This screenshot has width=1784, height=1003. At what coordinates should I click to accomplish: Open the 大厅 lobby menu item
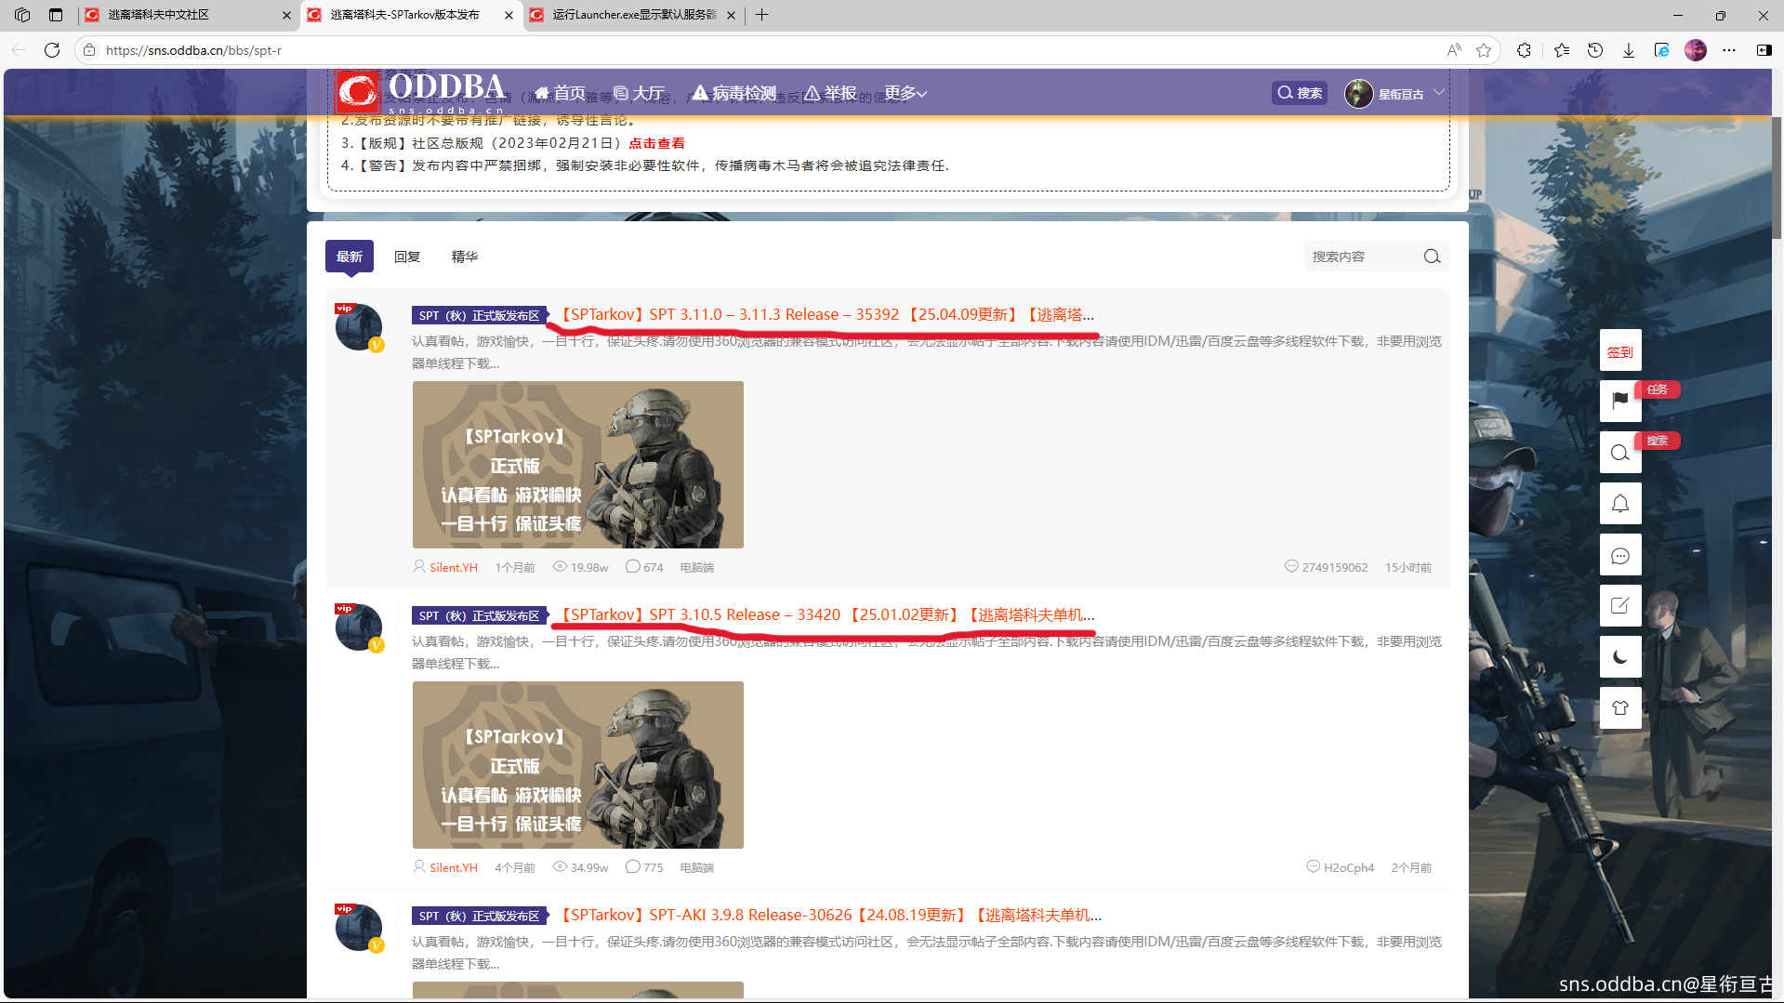(639, 93)
